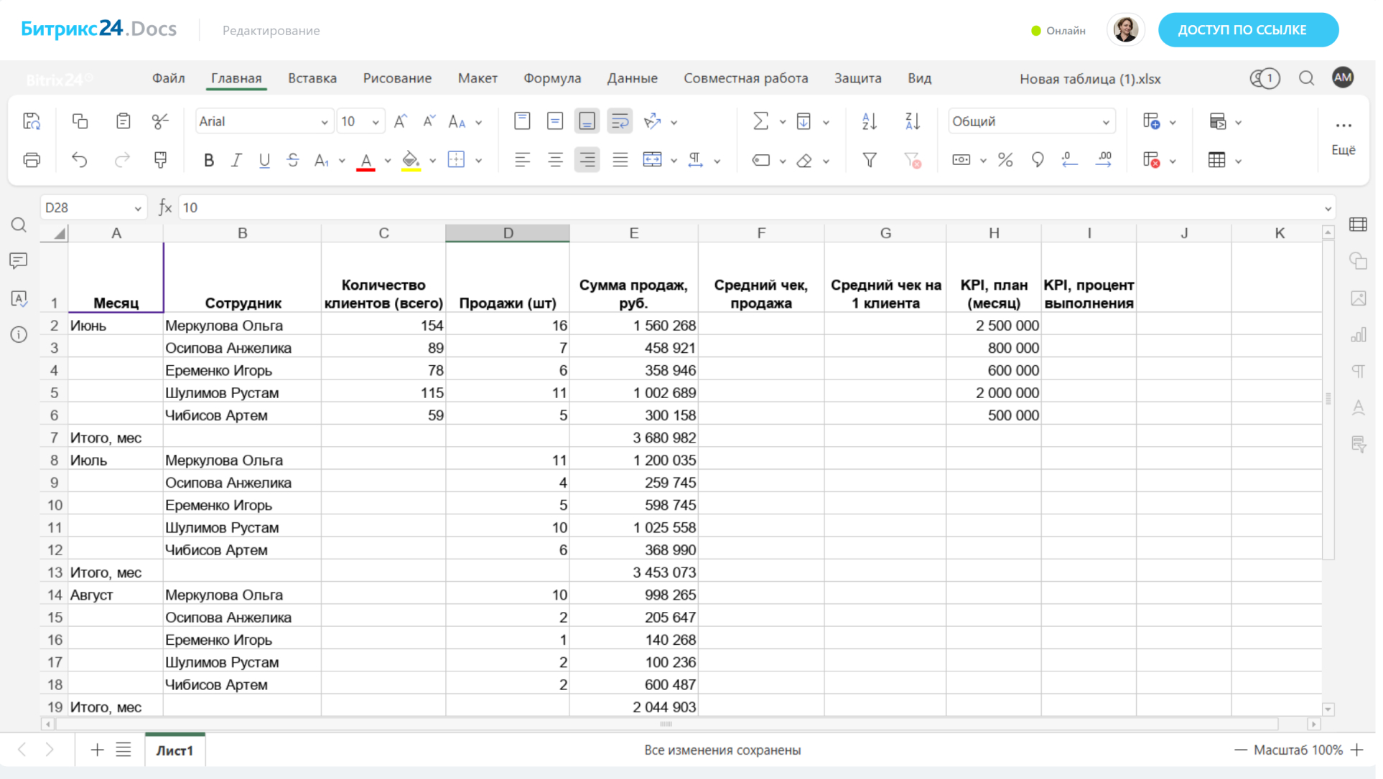The image size is (1383, 779).
Task: Click the print icon
Action: (32, 160)
